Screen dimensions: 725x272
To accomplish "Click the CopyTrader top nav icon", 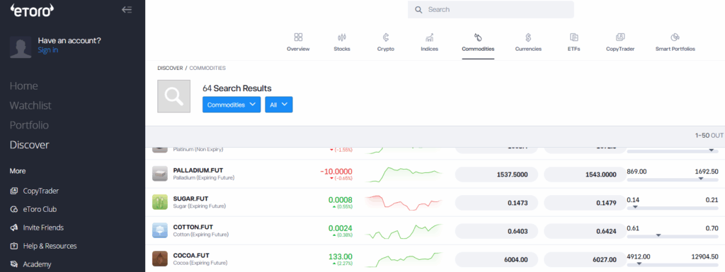I will (620, 37).
